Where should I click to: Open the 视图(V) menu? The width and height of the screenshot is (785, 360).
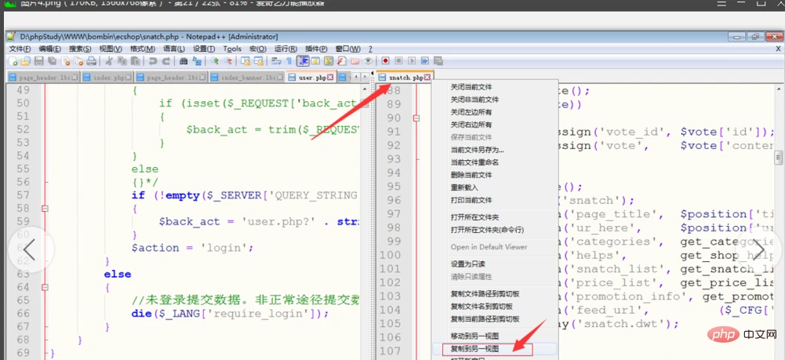(x=111, y=49)
